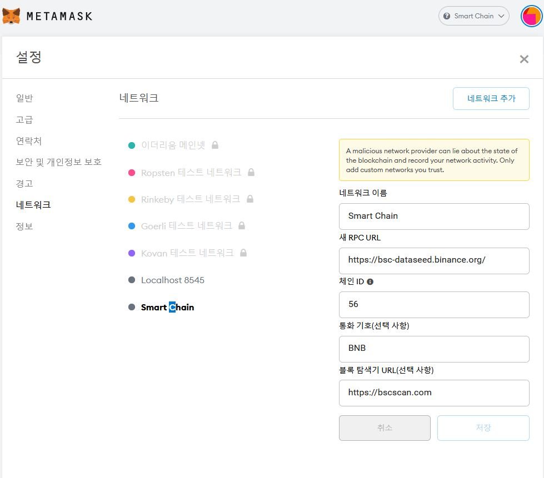
Task: Click the 취소 cancel button
Action: tap(385, 428)
